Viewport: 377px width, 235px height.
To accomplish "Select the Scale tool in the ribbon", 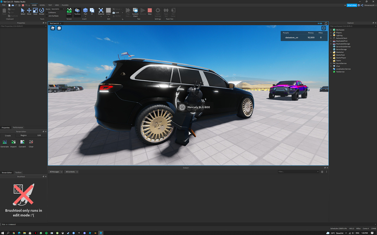I will coord(35,11).
